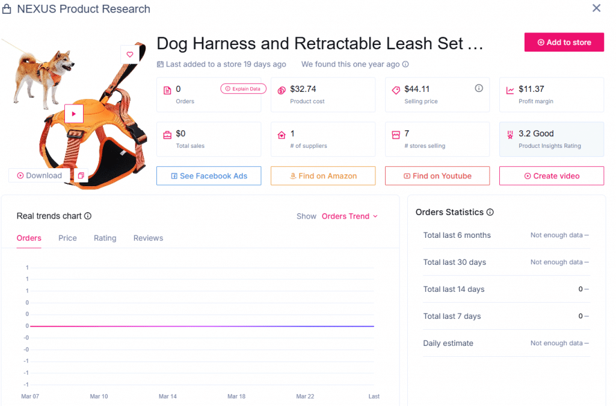Click the stores selling icon
This screenshot has height=406, width=616.
point(396,136)
